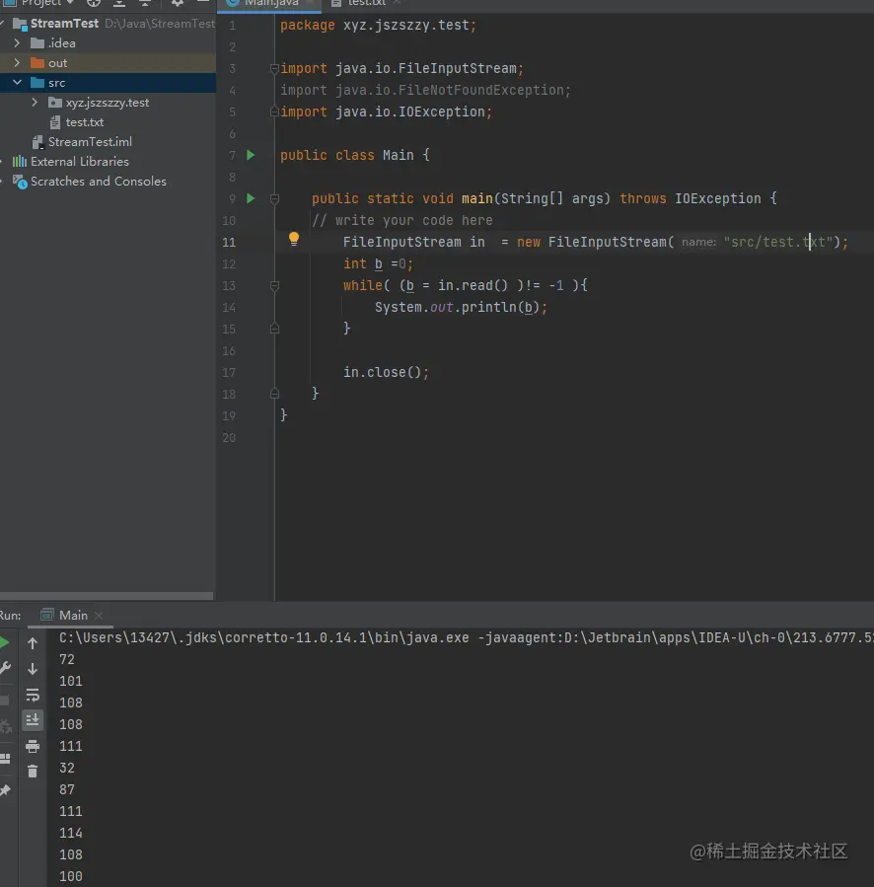The height and width of the screenshot is (887, 874).
Task: Click the console output value 114
Action: coord(71,834)
